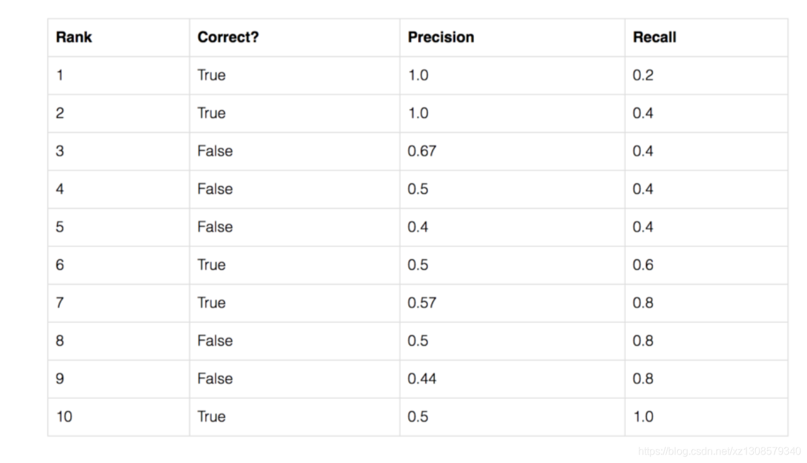
Task: Select the False cell in rank 3 row
Action: [215, 151]
